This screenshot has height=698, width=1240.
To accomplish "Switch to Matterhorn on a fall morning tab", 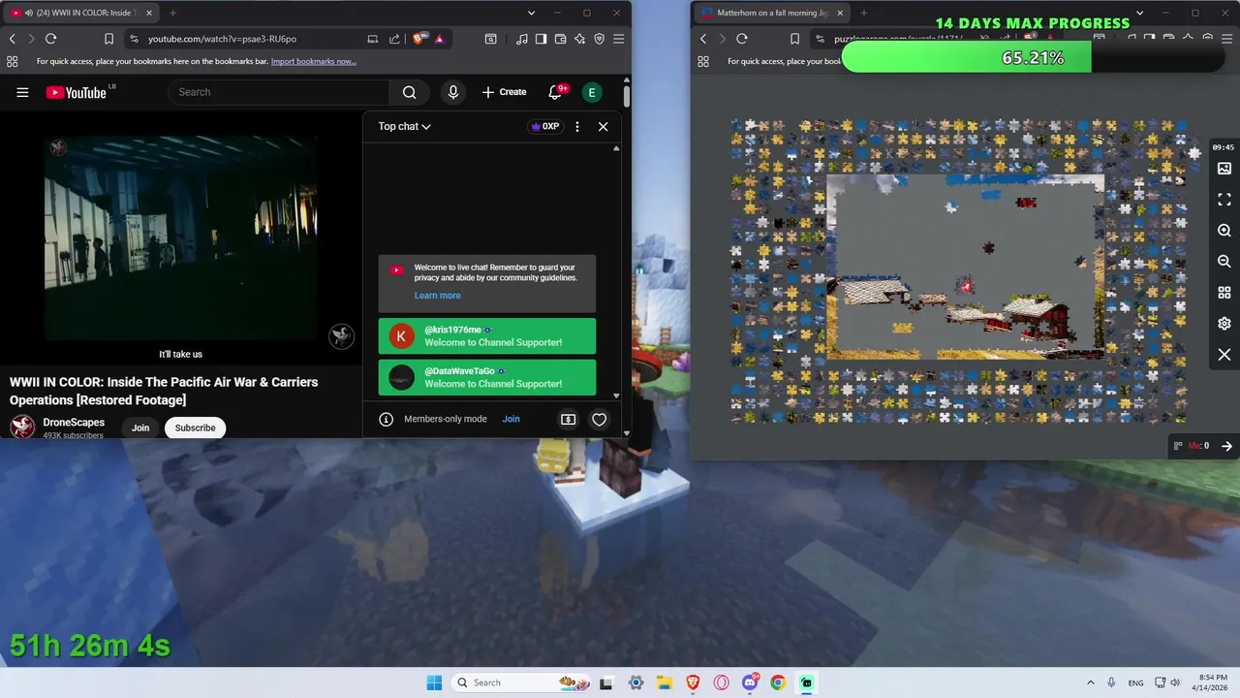I will click(x=771, y=13).
